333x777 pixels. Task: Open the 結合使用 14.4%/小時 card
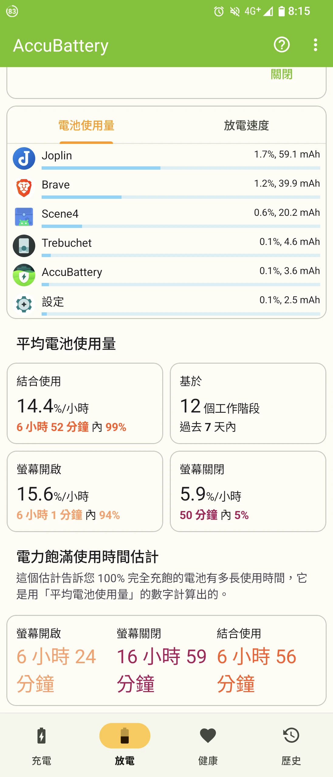click(x=85, y=403)
